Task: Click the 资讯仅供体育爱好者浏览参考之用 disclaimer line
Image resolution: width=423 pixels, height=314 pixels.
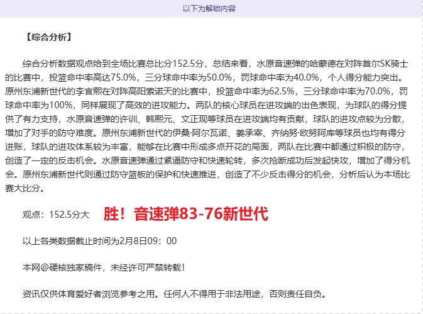Action: [175, 294]
